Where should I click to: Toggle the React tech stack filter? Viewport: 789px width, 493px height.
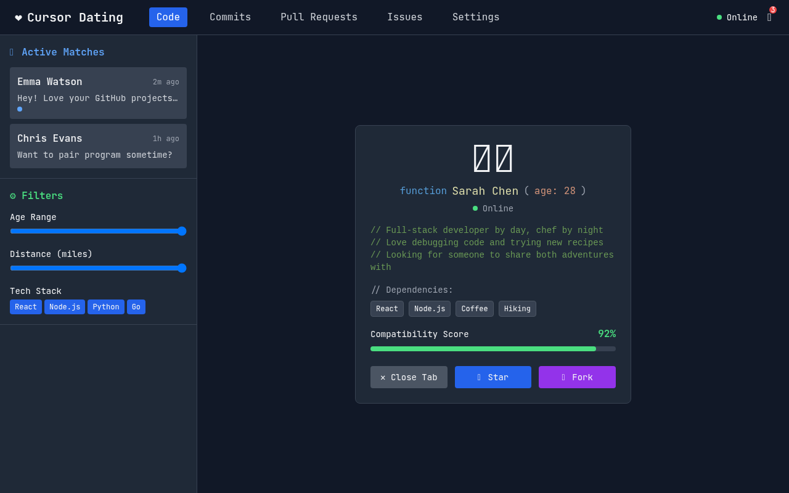click(26, 307)
